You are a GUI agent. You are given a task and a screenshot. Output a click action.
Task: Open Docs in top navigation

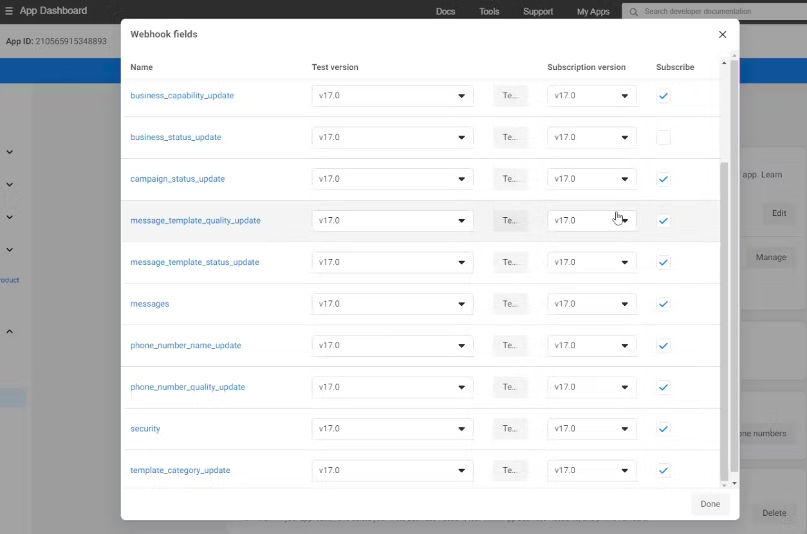(x=445, y=12)
